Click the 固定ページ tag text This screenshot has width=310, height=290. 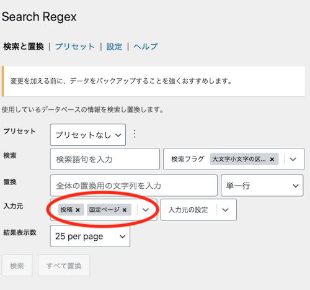(x=104, y=210)
